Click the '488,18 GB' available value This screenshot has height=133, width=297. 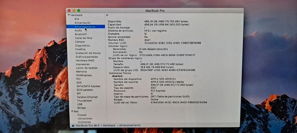(166, 21)
